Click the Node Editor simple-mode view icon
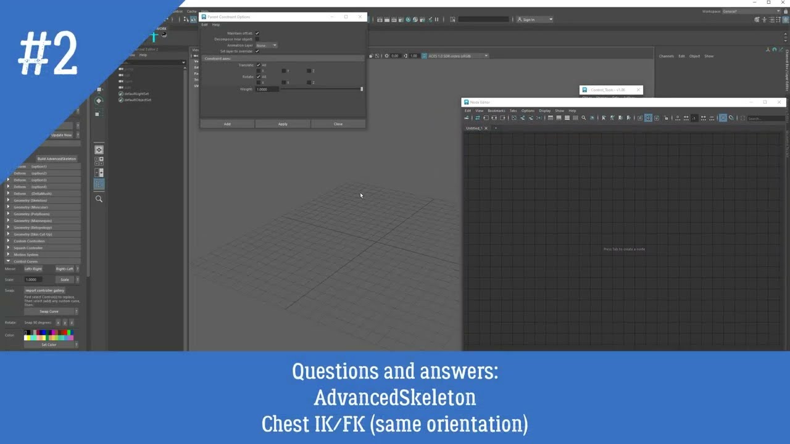The image size is (790, 444). [550, 118]
